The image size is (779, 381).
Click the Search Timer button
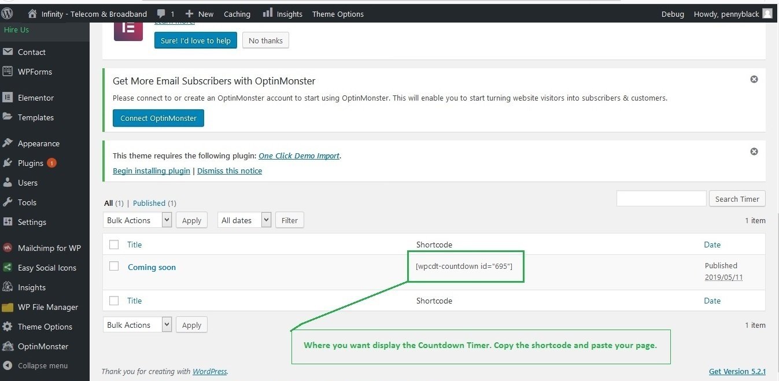point(737,199)
